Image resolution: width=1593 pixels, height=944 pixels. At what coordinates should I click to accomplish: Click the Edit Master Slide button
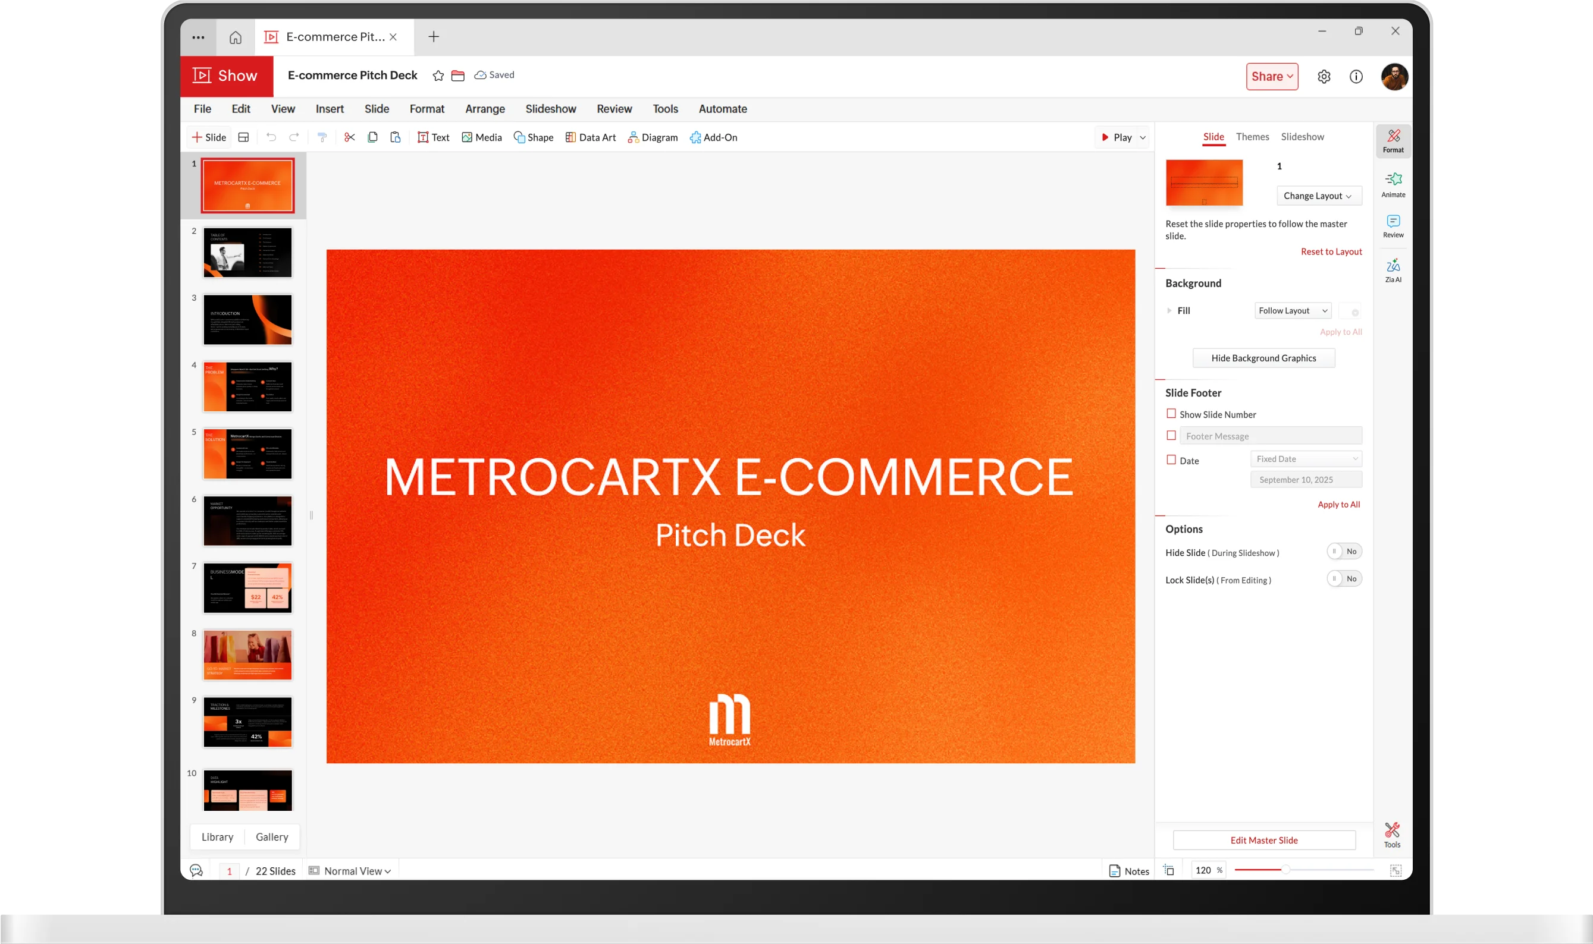(x=1263, y=840)
